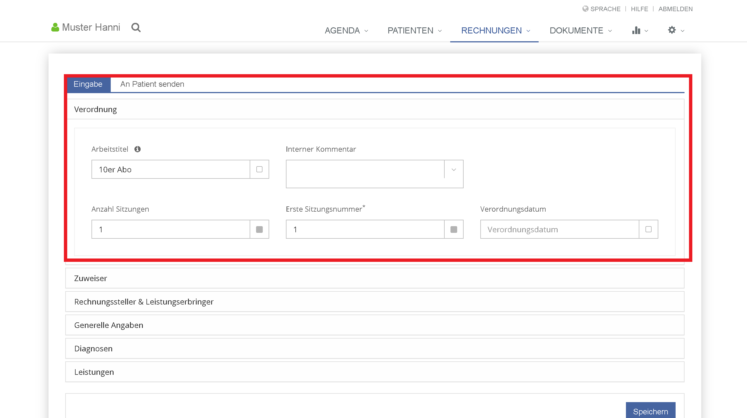Focus the Interner Kommentar text field
The height and width of the screenshot is (418, 747).
(365, 174)
